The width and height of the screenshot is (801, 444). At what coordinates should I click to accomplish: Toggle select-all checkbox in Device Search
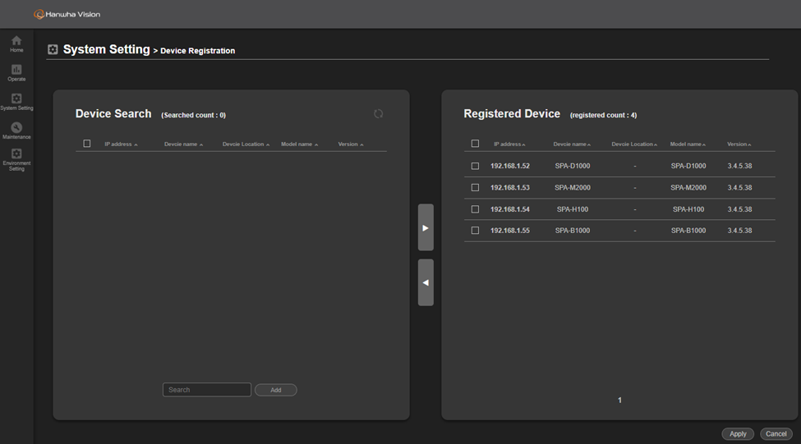point(87,144)
